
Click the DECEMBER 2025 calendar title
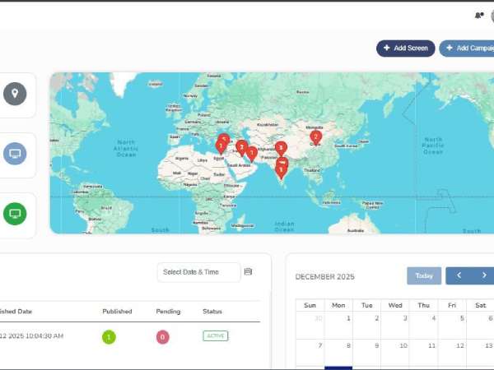[x=325, y=277]
